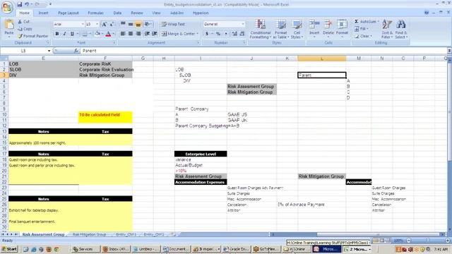Toggle Wrap Text

click(x=173, y=24)
